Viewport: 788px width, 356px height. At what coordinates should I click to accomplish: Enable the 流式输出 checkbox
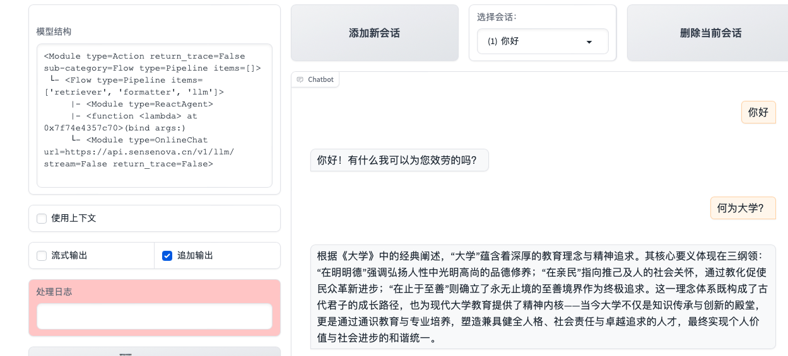(42, 256)
